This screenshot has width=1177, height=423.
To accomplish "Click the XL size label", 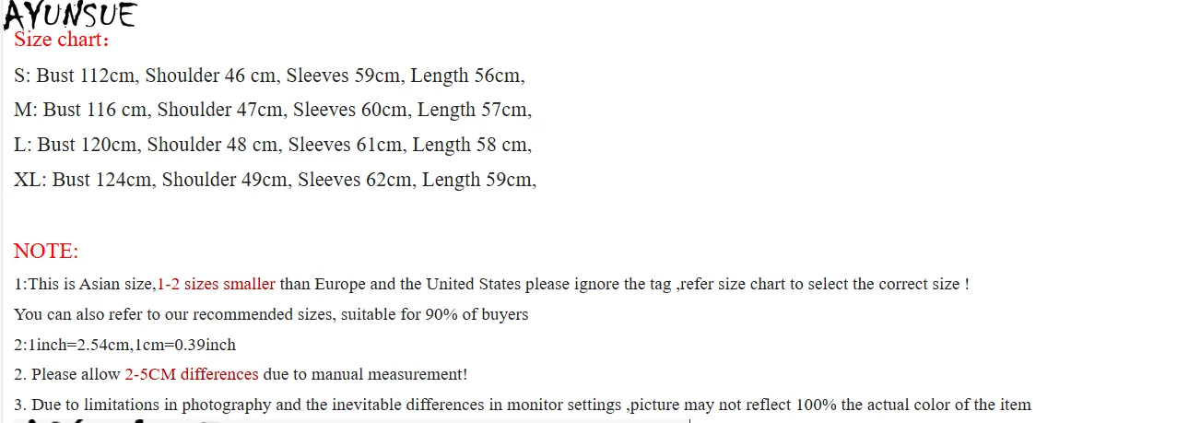I will 29,180.
